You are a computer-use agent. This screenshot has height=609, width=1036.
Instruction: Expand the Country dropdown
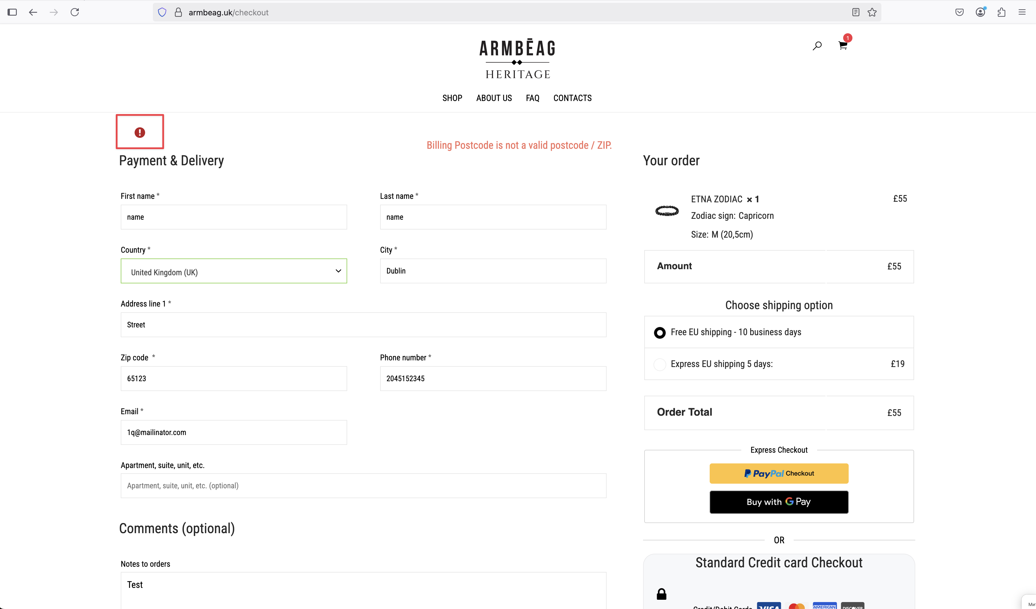click(x=233, y=271)
